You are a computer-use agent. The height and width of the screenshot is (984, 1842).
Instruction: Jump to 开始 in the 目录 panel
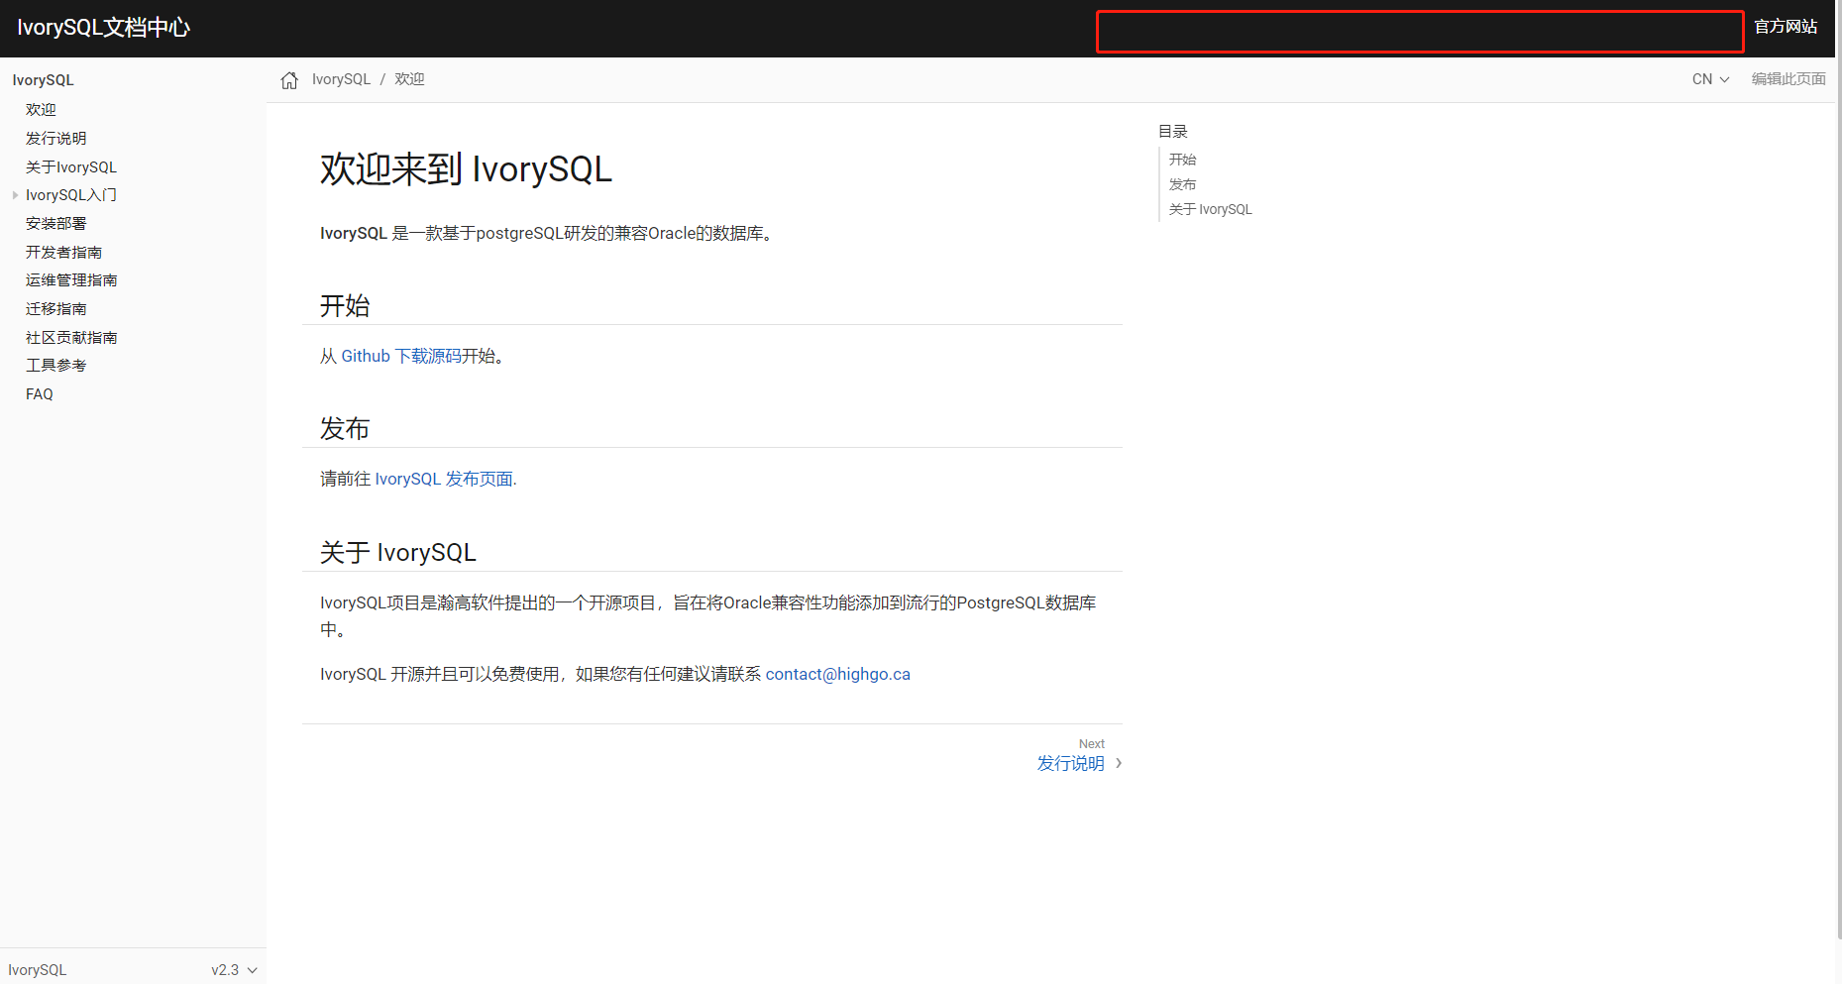click(1182, 159)
